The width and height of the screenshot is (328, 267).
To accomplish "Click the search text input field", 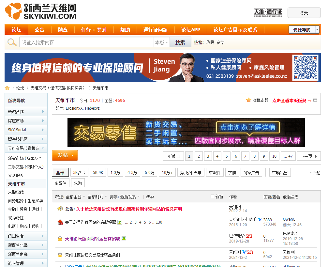I will coord(86,42).
